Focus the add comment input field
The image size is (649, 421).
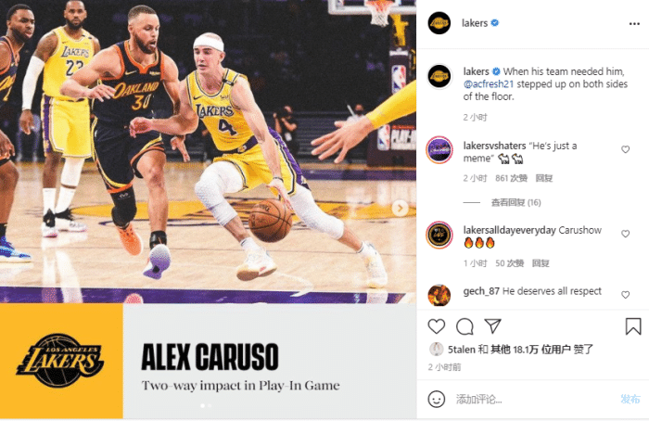click(x=534, y=400)
